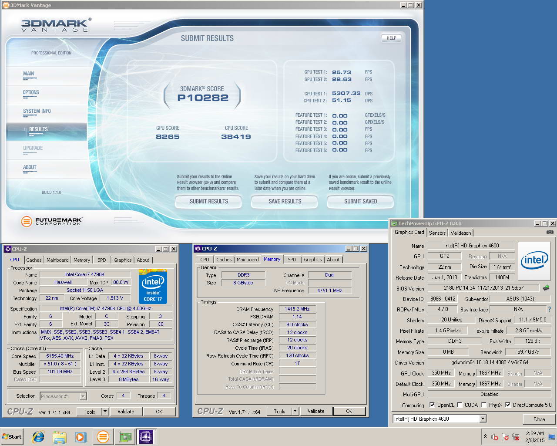The width and height of the screenshot is (557, 446).
Task: Click the Start button
Action: point(12,436)
